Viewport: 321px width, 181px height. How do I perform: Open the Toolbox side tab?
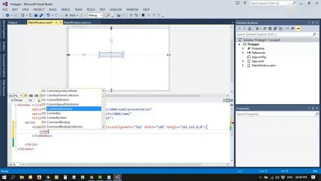click(x=4, y=46)
